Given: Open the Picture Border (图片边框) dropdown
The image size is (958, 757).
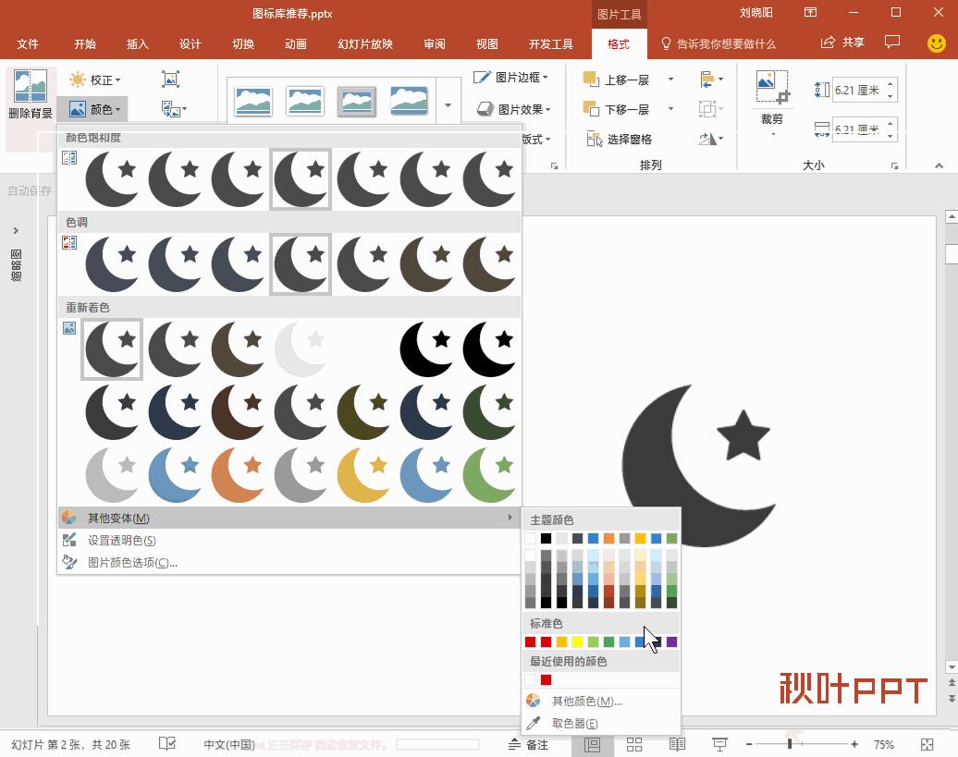Looking at the screenshot, I should coord(511,78).
